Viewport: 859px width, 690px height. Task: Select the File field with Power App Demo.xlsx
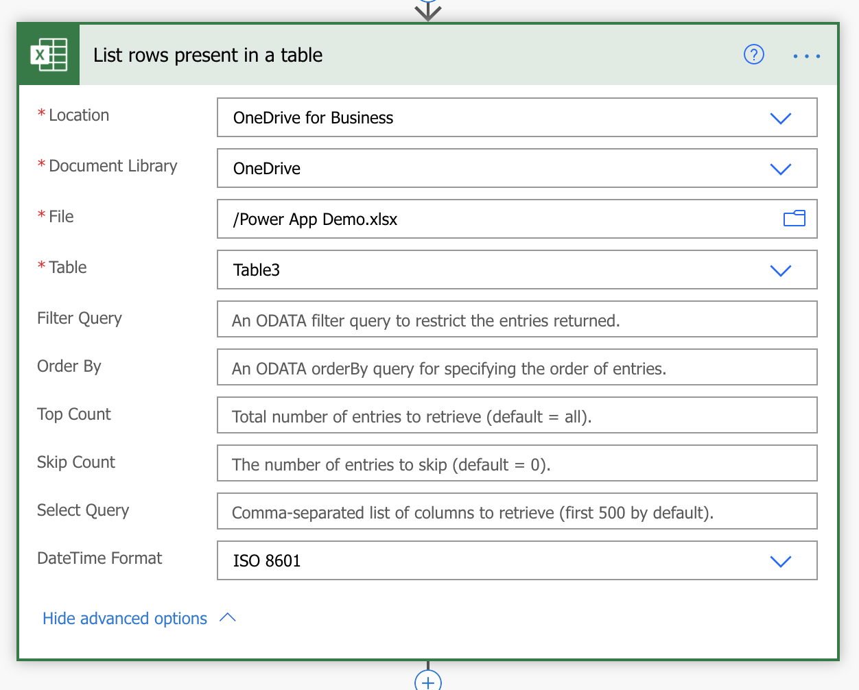pyautogui.click(x=517, y=219)
